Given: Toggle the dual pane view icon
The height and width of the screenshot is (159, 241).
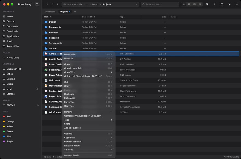Looking at the screenshot, I should [207, 4].
